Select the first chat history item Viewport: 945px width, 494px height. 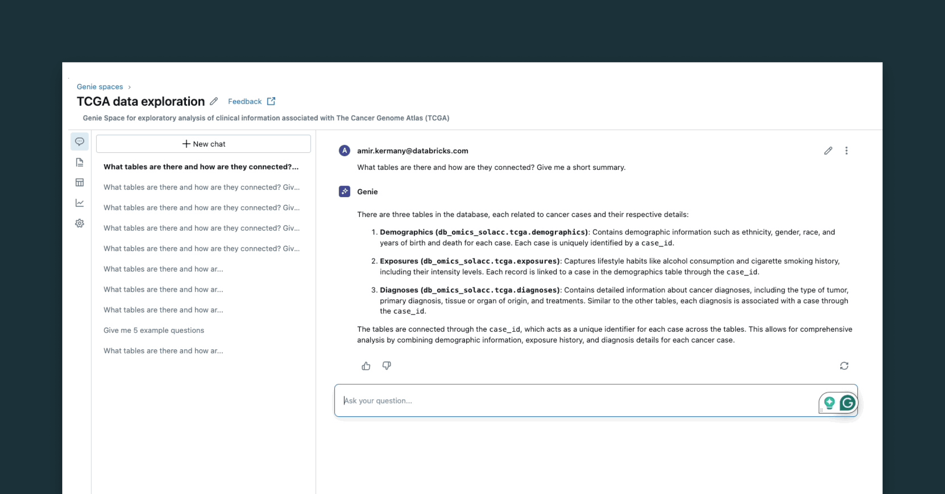tap(201, 167)
